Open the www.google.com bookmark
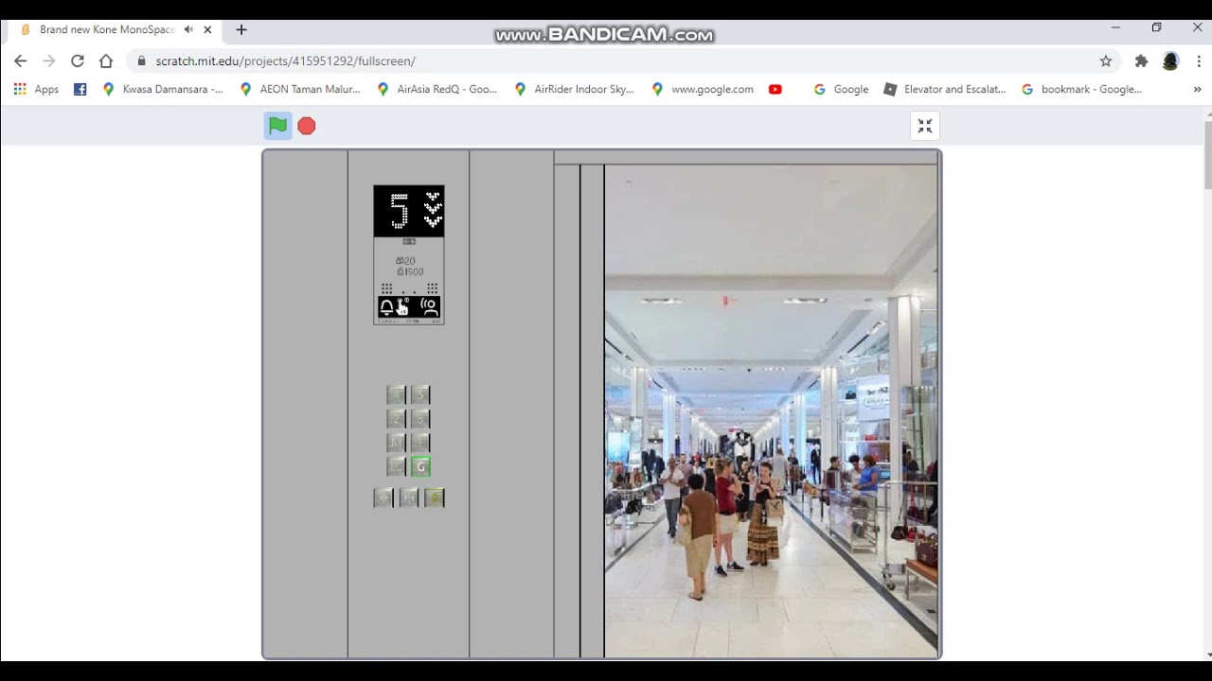This screenshot has height=681, width=1212. click(703, 89)
